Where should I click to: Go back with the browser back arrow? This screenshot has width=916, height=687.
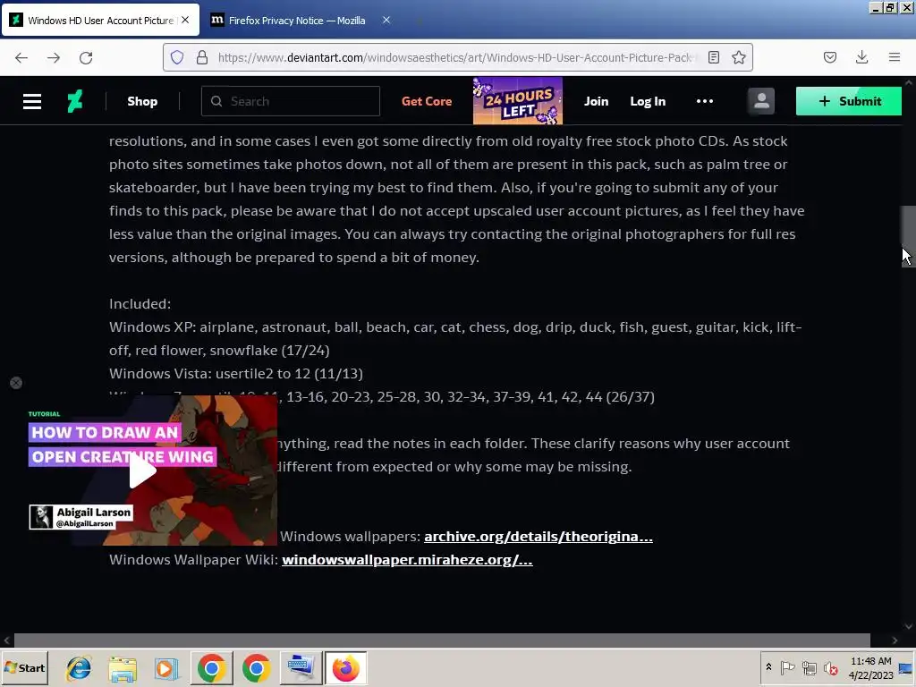21,57
